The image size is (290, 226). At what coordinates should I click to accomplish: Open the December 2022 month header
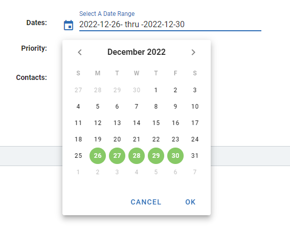coord(137,52)
